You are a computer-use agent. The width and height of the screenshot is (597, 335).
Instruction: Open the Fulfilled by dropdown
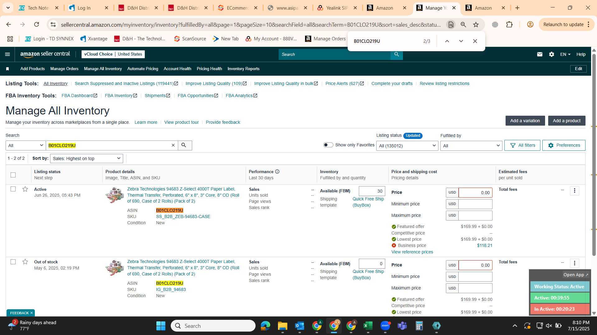pos(471,146)
